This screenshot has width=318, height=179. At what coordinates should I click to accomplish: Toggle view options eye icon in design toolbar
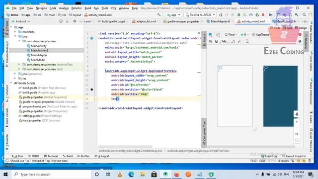click(x=210, y=41)
